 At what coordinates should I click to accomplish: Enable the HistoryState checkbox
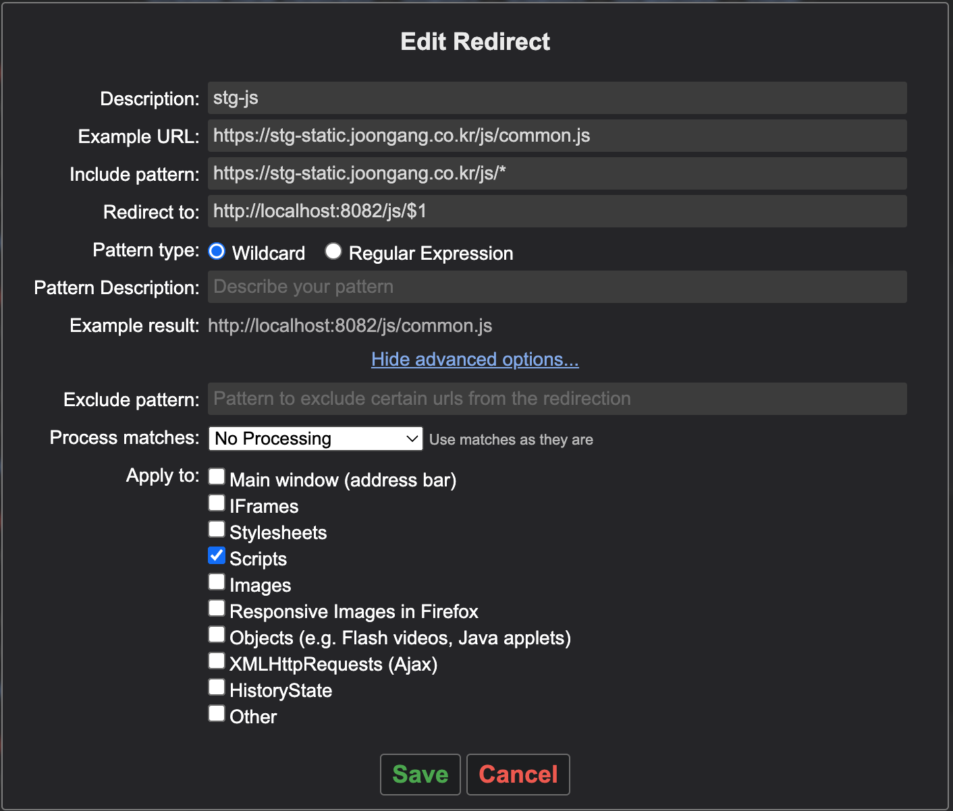tap(217, 687)
